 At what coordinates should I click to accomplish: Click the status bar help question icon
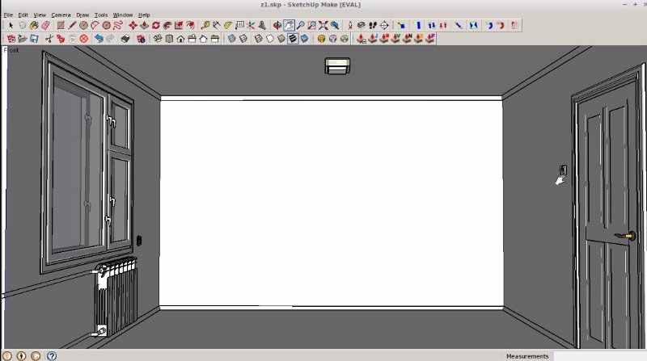pos(52,356)
